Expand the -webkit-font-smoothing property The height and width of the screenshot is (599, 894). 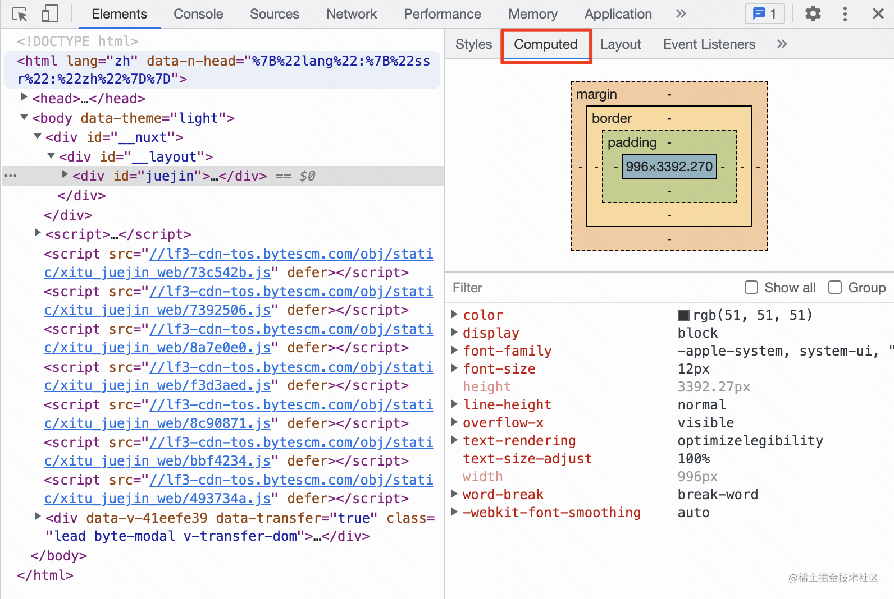click(x=455, y=512)
